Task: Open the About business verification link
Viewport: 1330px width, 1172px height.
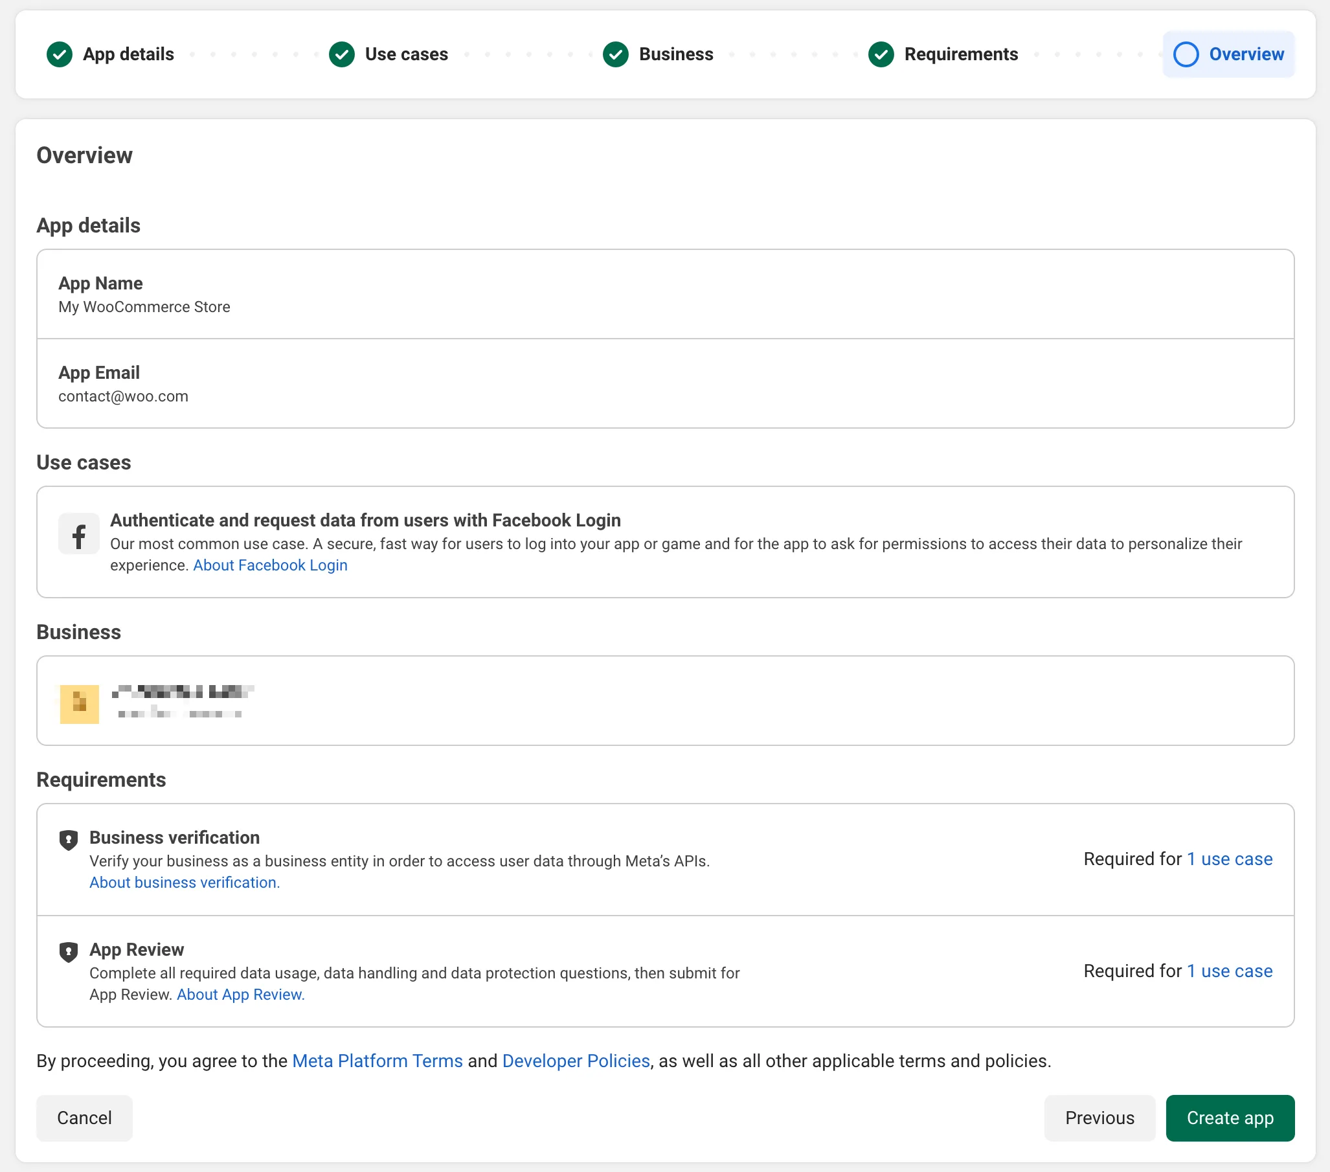Action: [185, 883]
